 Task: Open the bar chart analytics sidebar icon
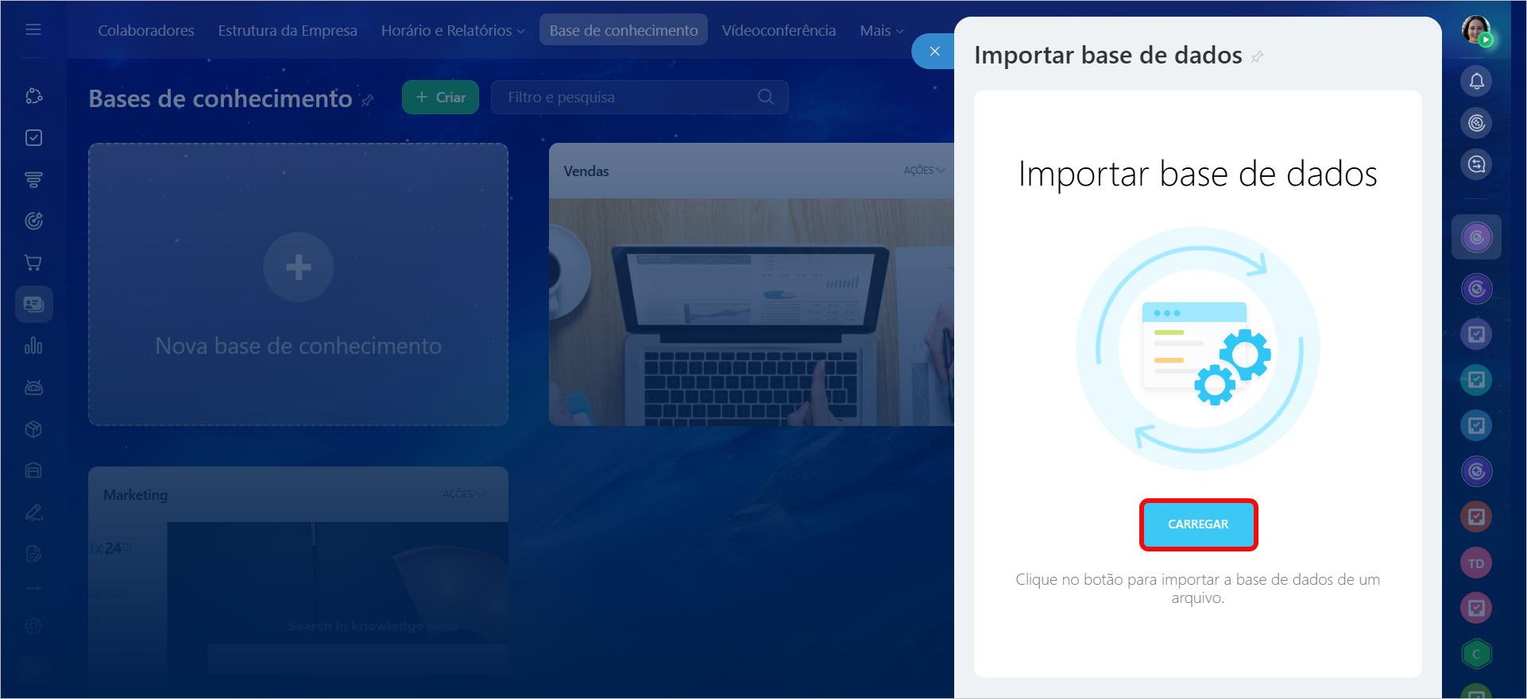33,346
